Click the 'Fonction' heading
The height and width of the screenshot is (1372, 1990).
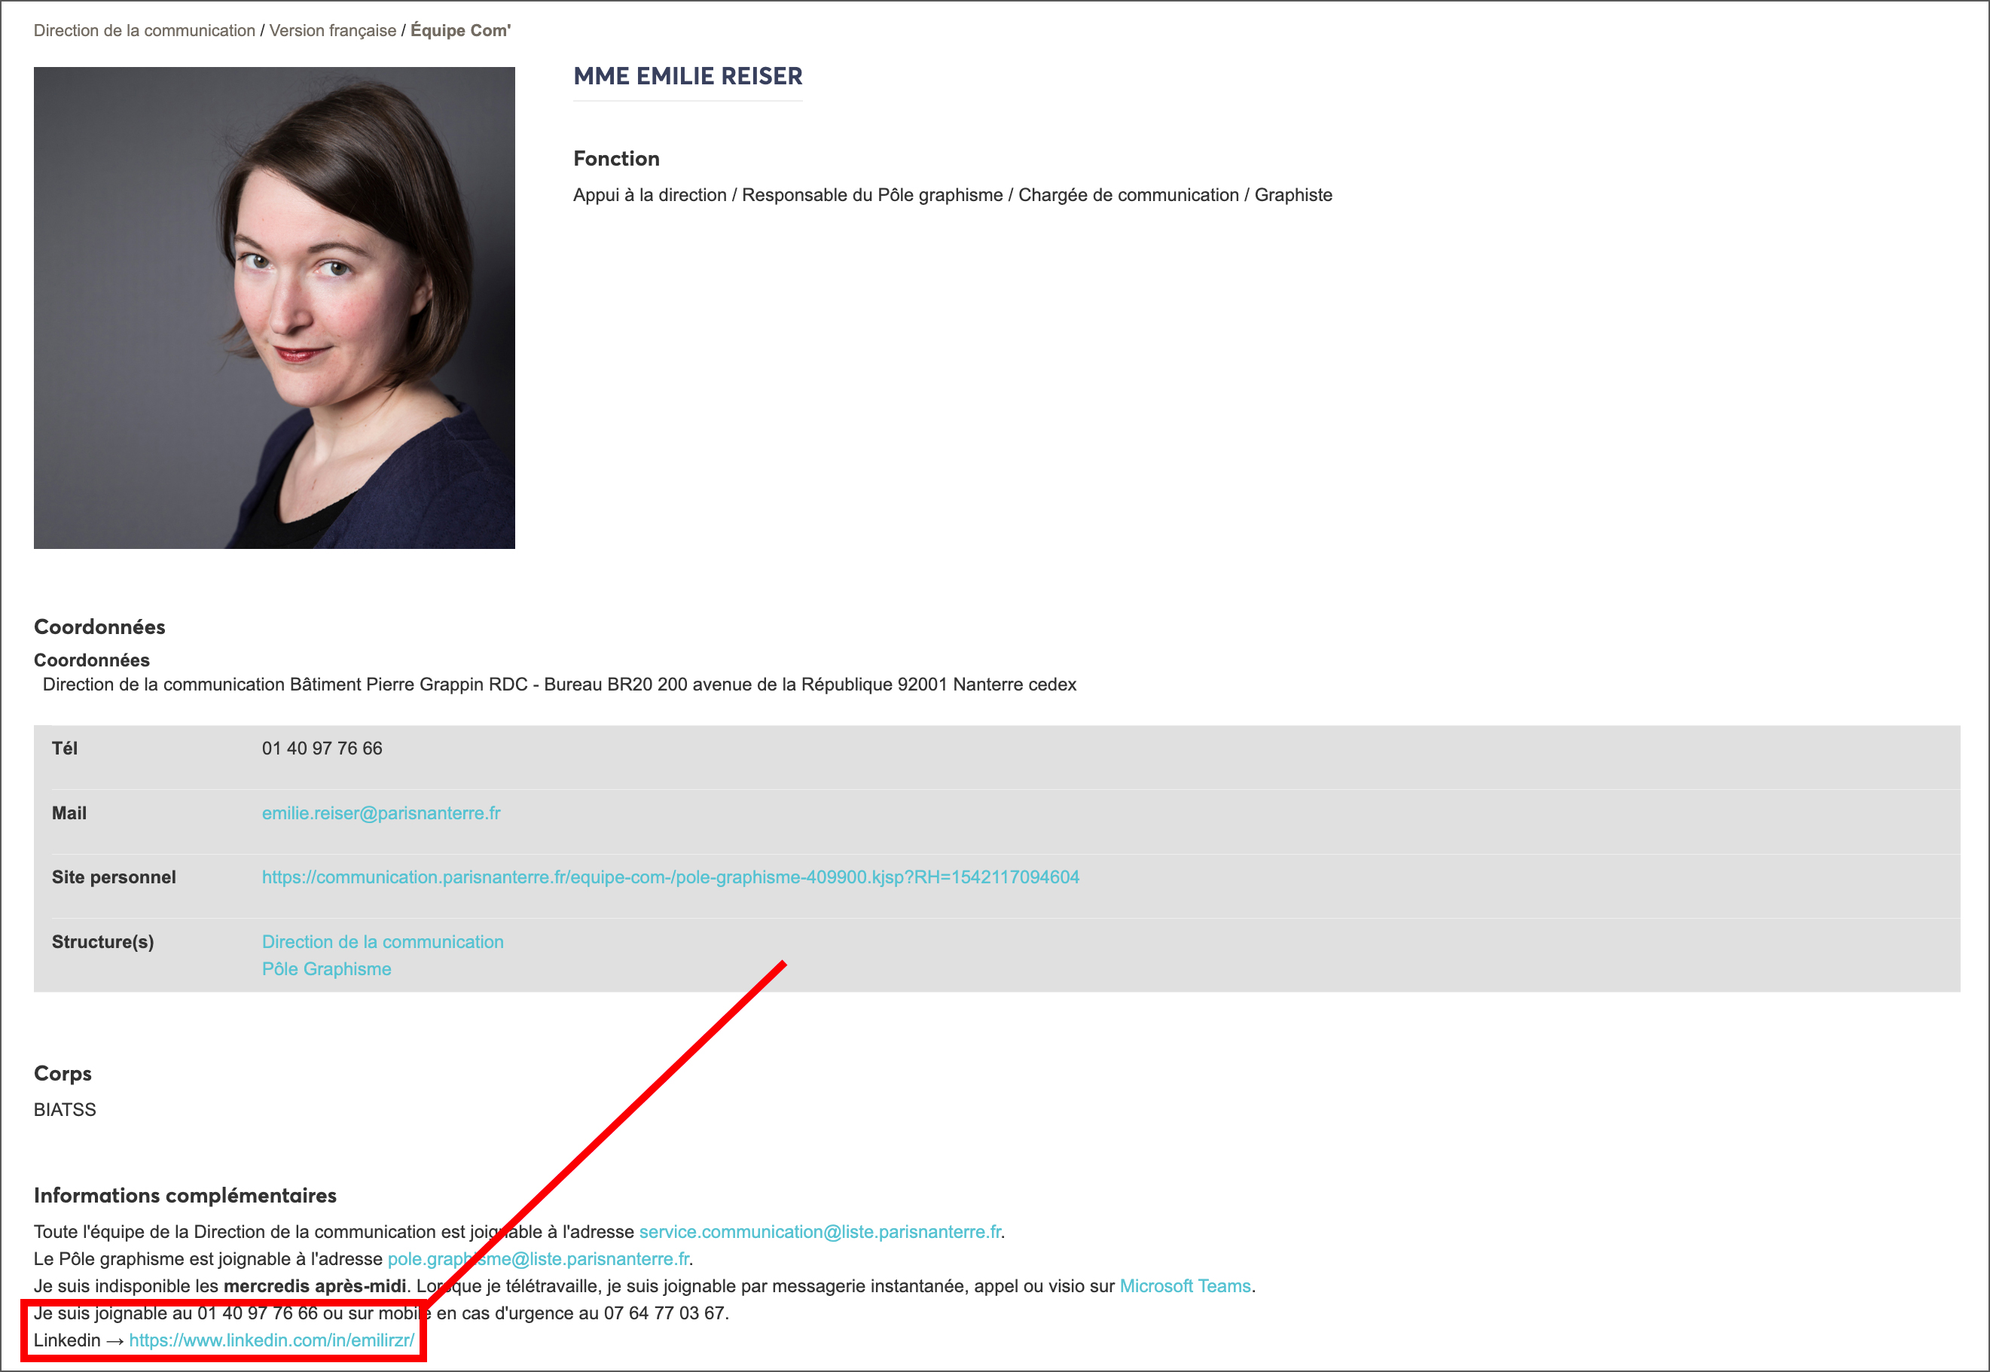(x=616, y=159)
